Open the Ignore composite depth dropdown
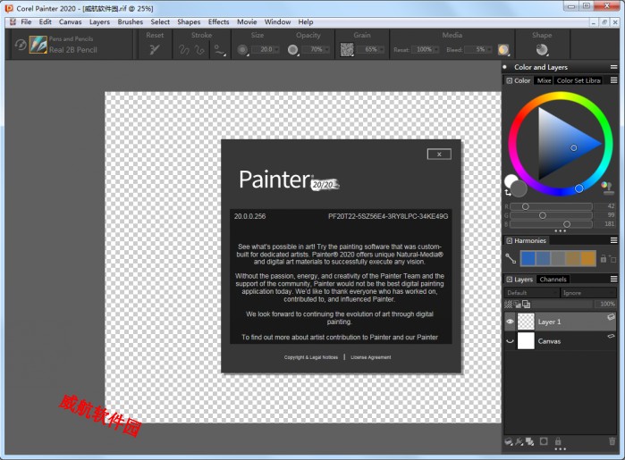Image resolution: width=625 pixels, height=460 pixels. point(588,293)
